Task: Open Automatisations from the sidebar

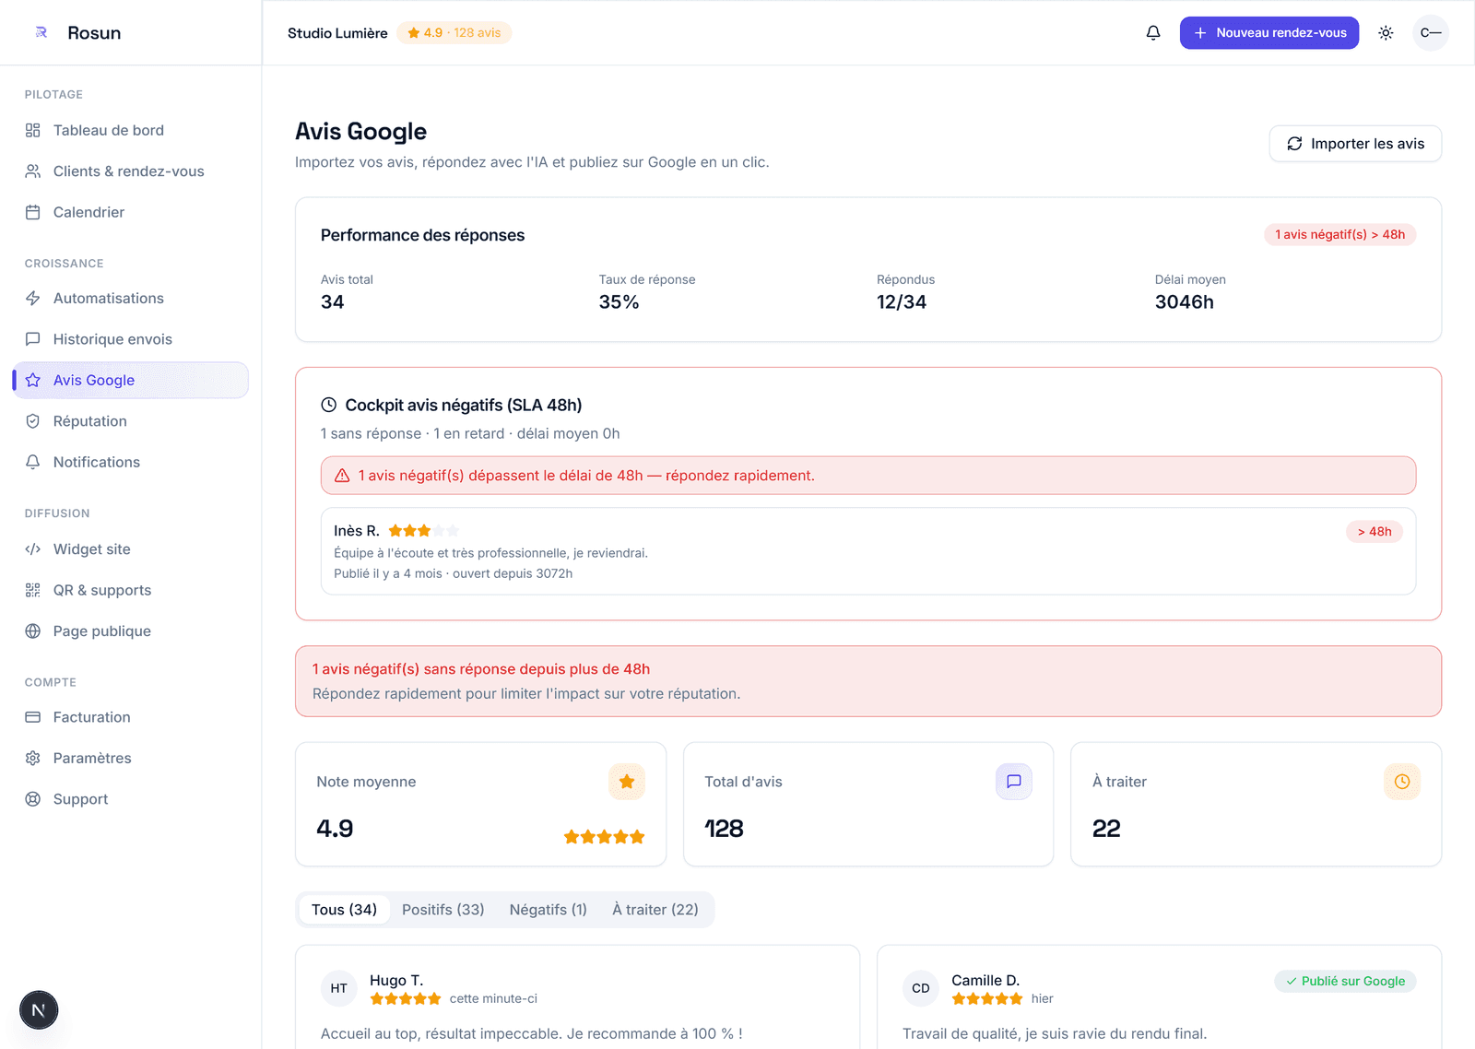Action: (130, 299)
